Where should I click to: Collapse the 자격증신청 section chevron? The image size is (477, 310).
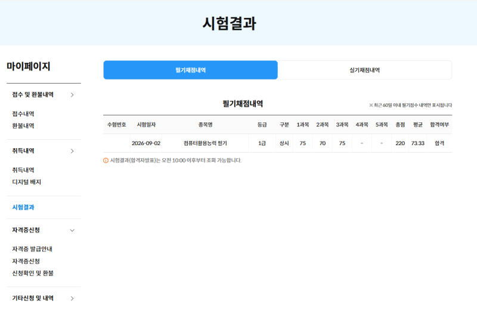[72, 231]
